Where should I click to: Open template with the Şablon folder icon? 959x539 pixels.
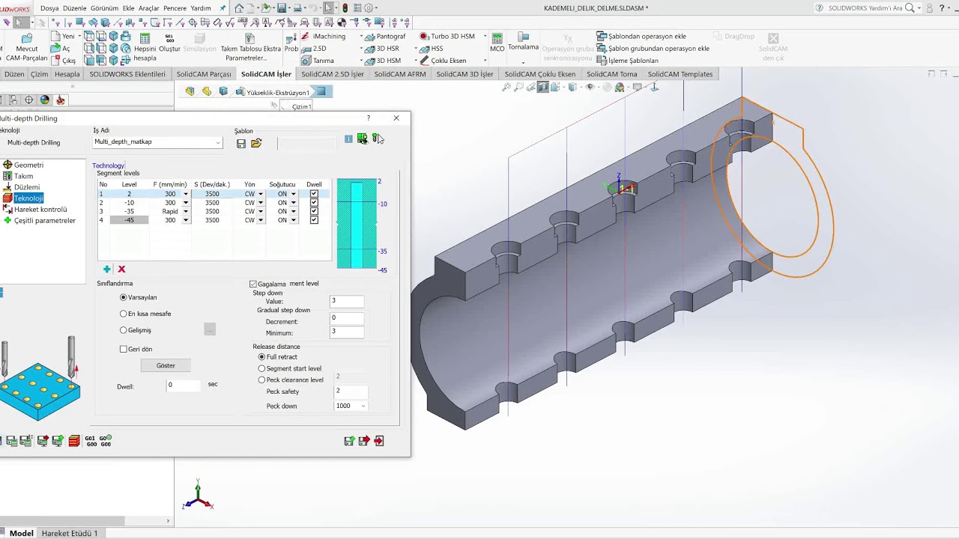pos(256,143)
